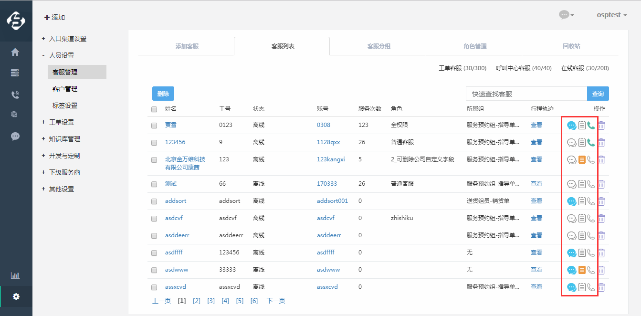Go to page 6 in pagination

[x=254, y=301]
